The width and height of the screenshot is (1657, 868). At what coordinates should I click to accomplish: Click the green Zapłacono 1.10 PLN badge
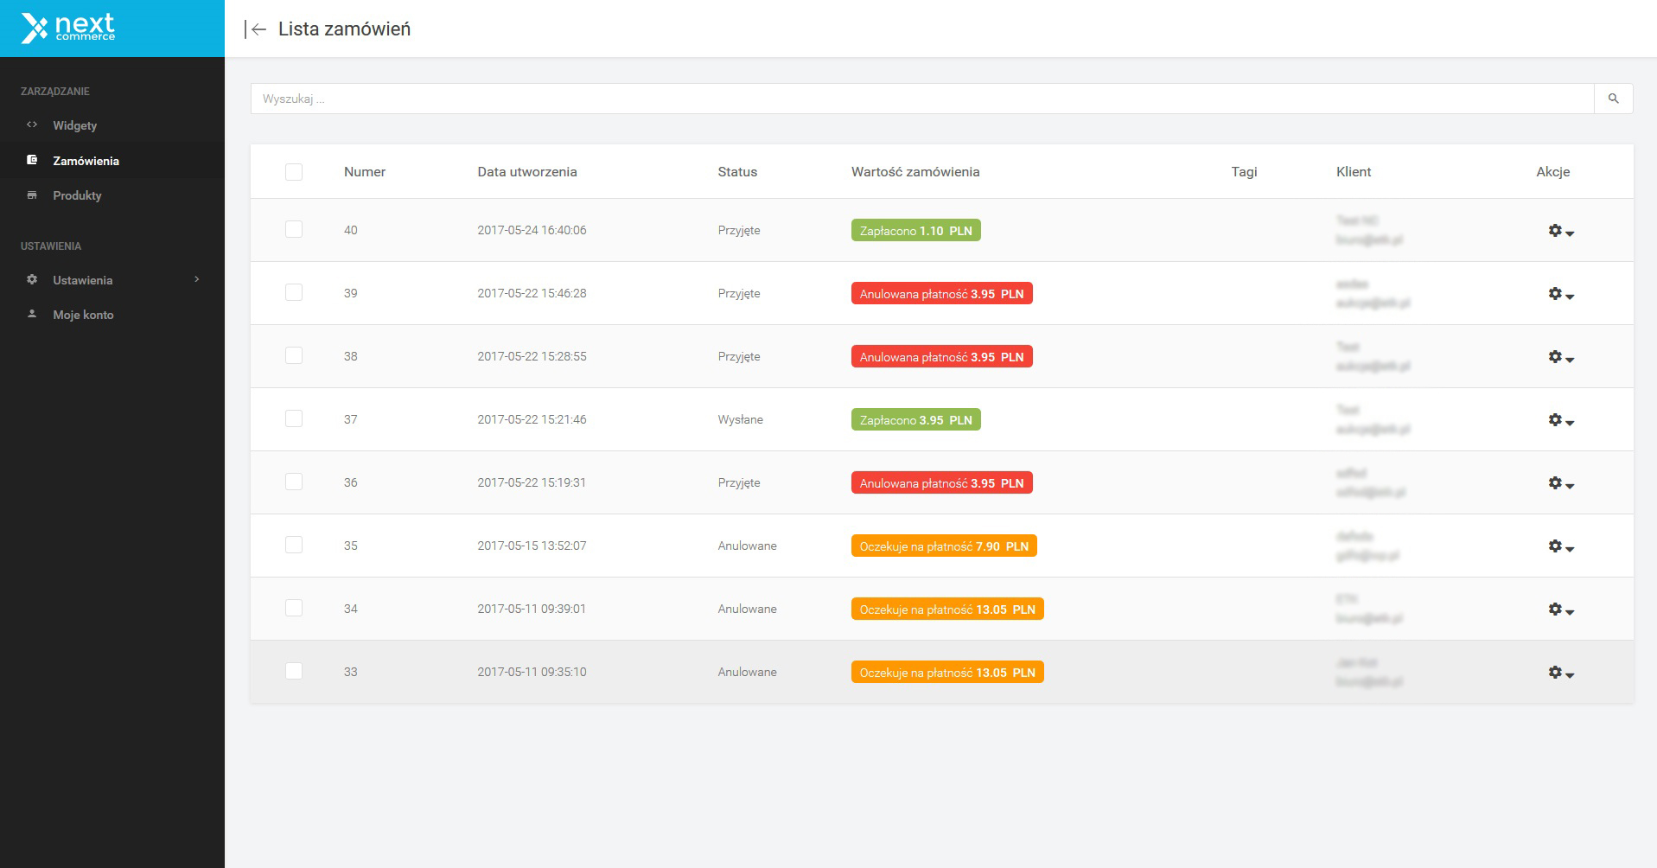point(915,231)
